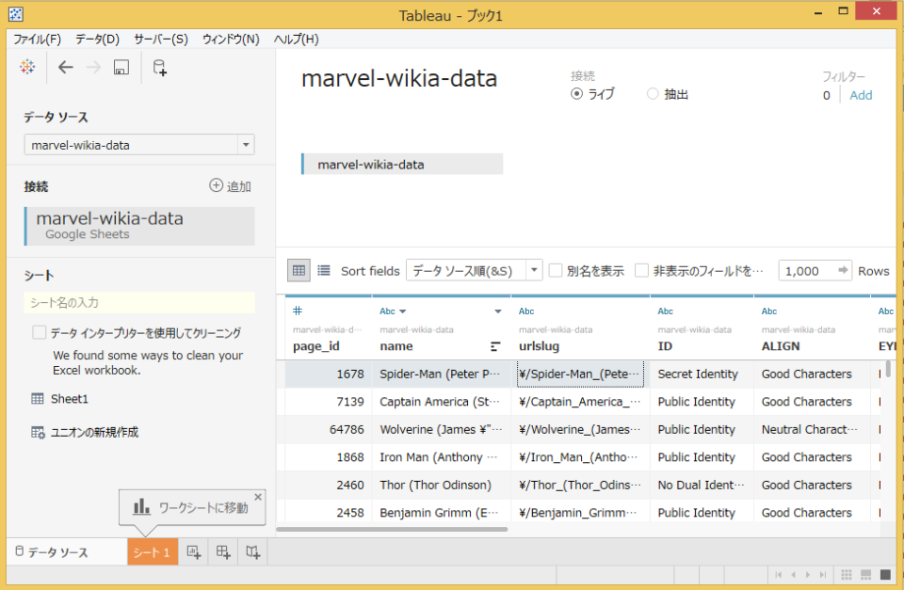Screen dimensions: 904x590
Task: Switch to the シート 1 tab
Action: (152, 551)
